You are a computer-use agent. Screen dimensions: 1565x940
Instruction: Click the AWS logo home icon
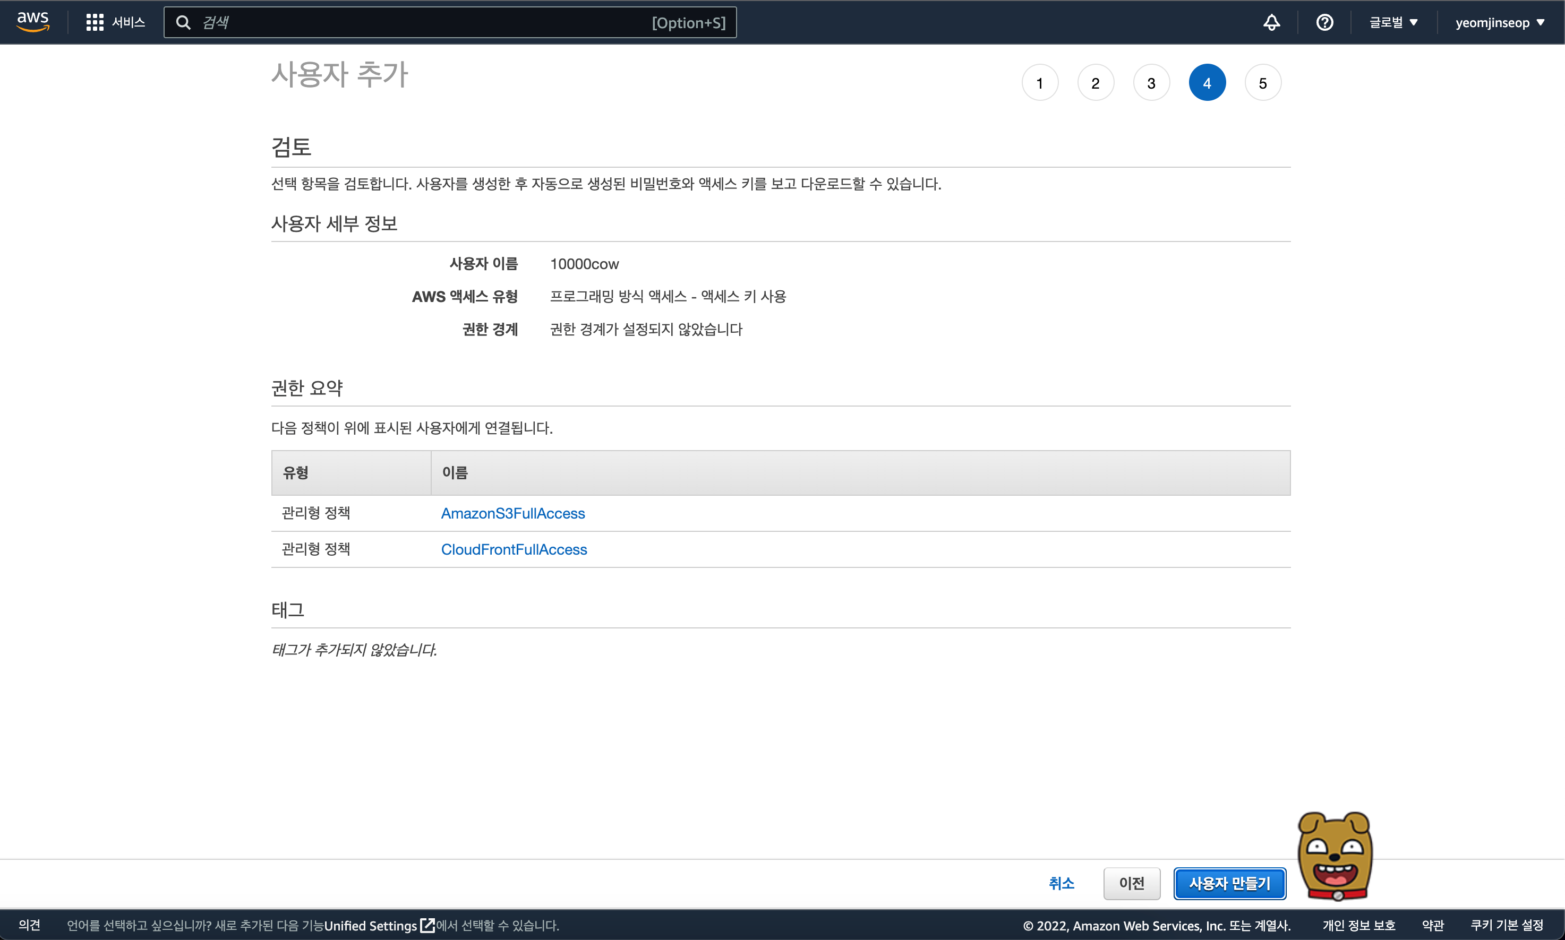[33, 22]
